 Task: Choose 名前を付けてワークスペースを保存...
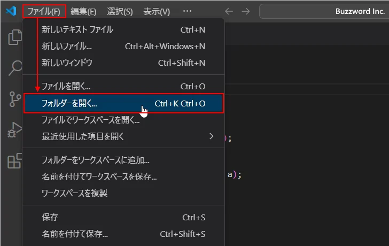tap(123, 176)
